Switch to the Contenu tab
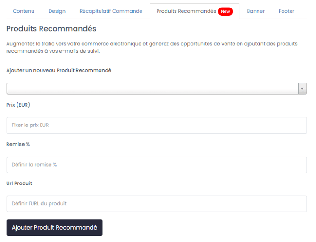Image resolution: width=316 pixels, height=242 pixels. [x=24, y=11]
